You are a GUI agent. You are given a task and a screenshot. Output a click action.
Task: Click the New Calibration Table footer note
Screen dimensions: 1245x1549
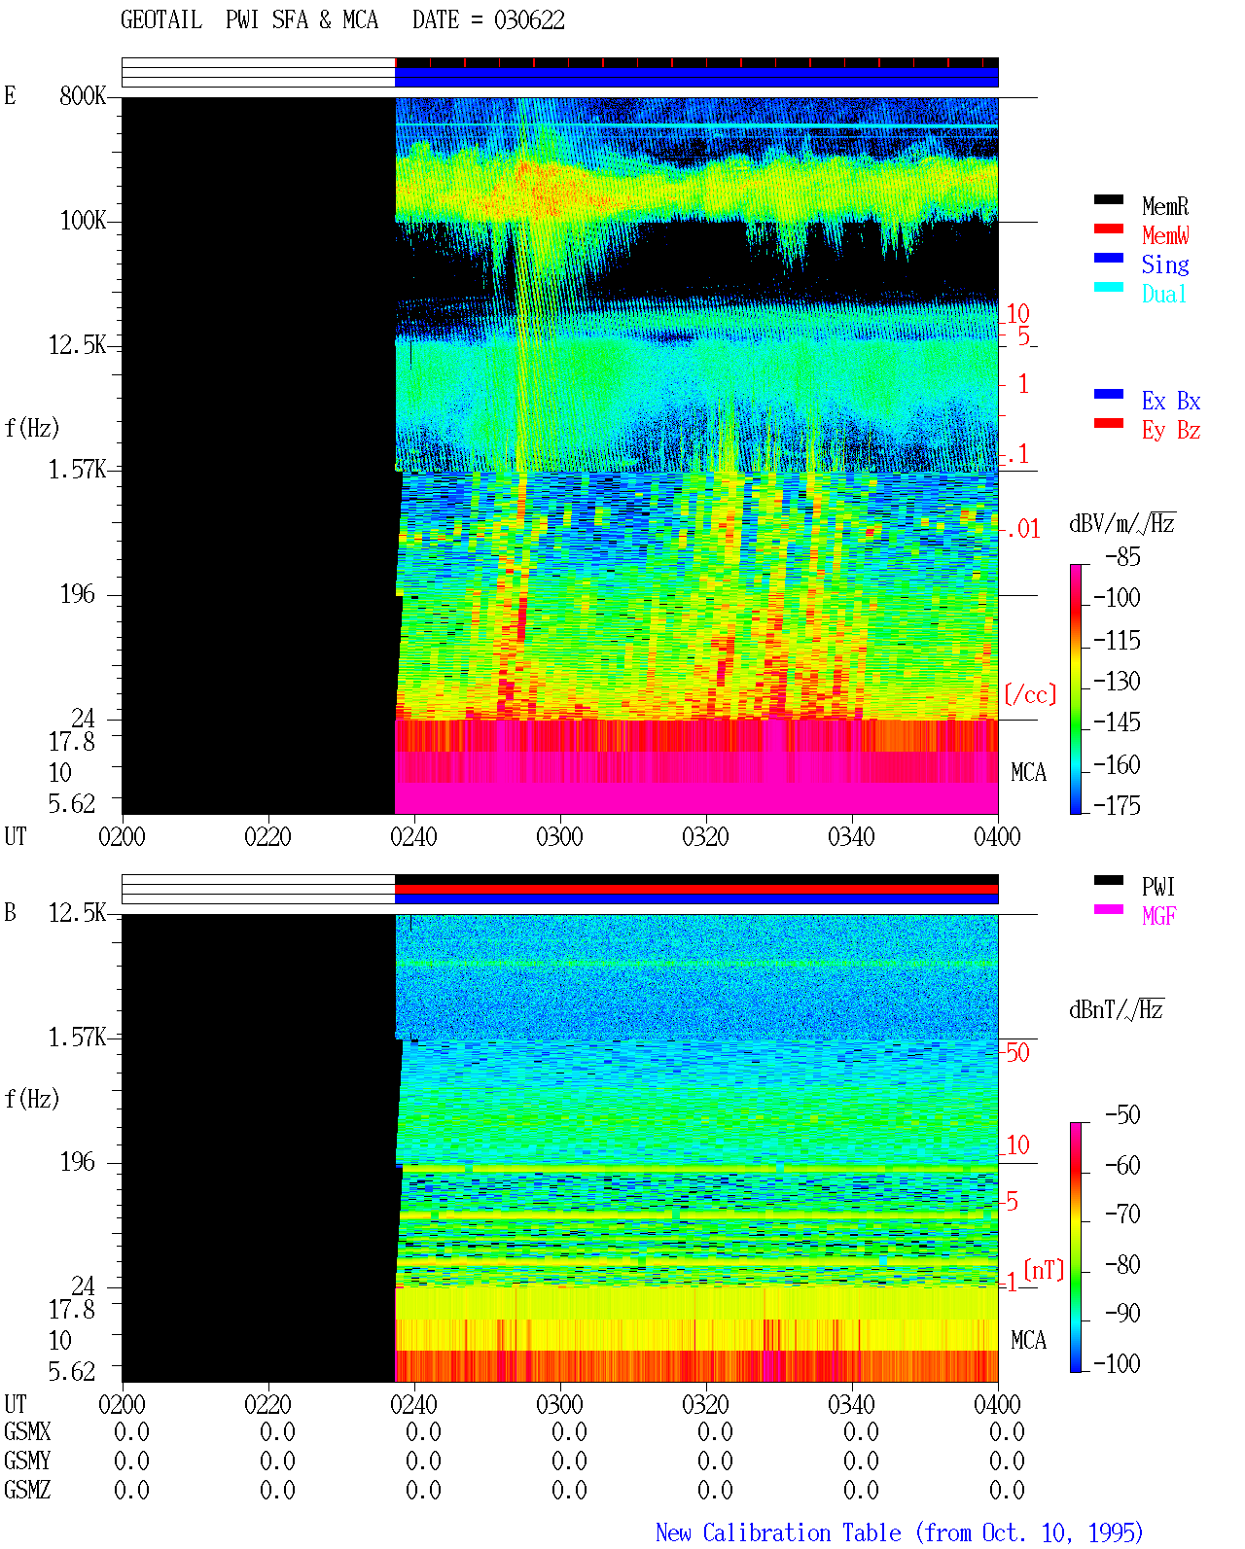900,1532
